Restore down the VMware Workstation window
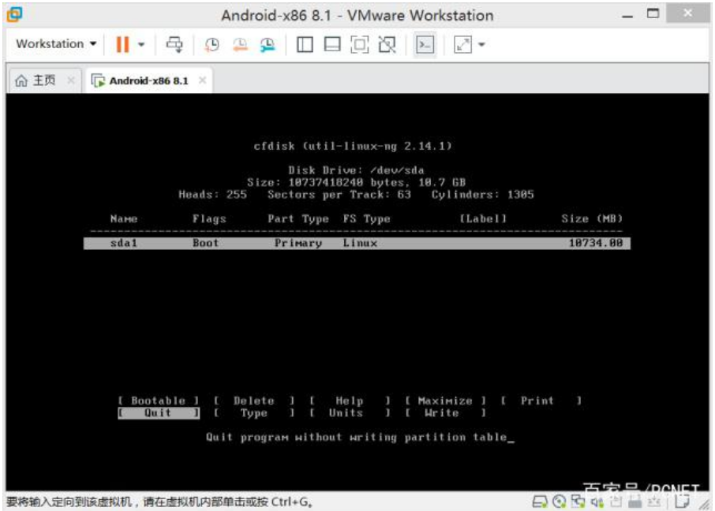Screen dimensions: 715x511 click(x=653, y=13)
